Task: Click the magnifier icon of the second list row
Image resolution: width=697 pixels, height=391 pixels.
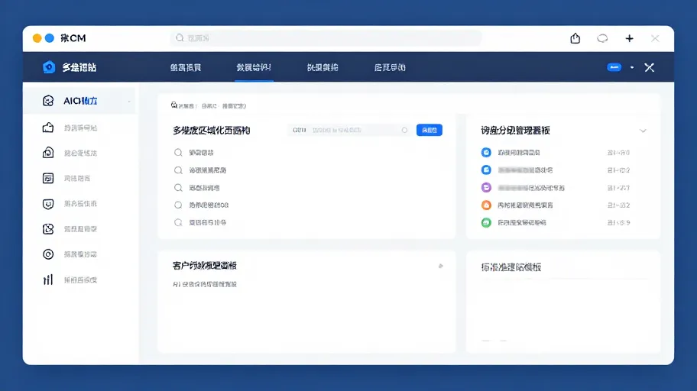Action: [178, 170]
